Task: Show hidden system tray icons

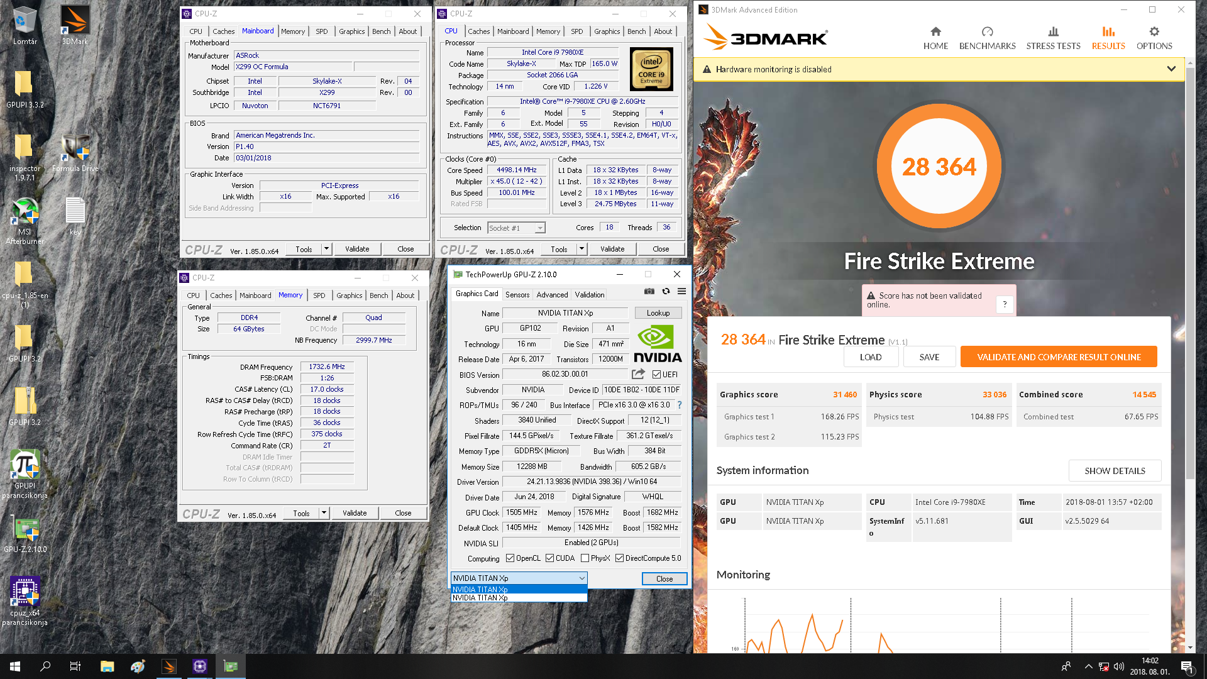Action: [x=1088, y=666]
